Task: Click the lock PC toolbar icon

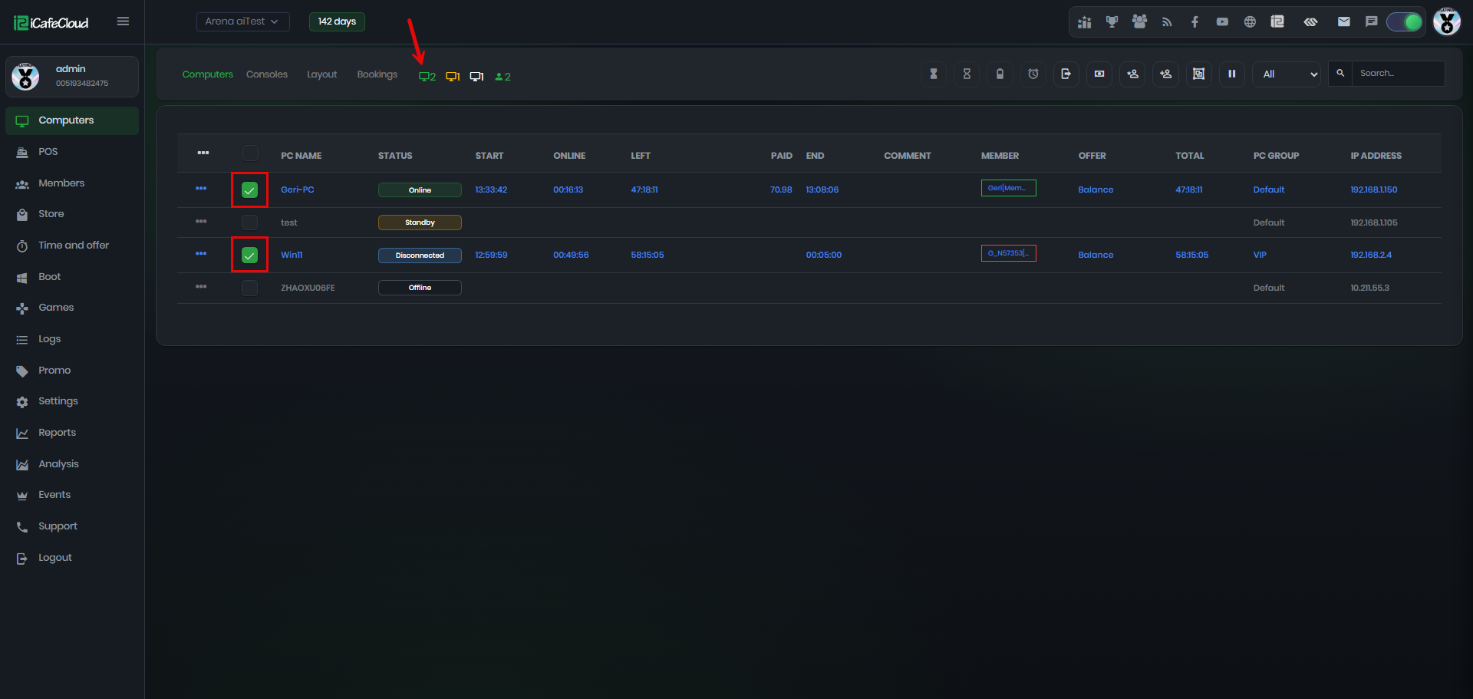Action: pos(1000,74)
